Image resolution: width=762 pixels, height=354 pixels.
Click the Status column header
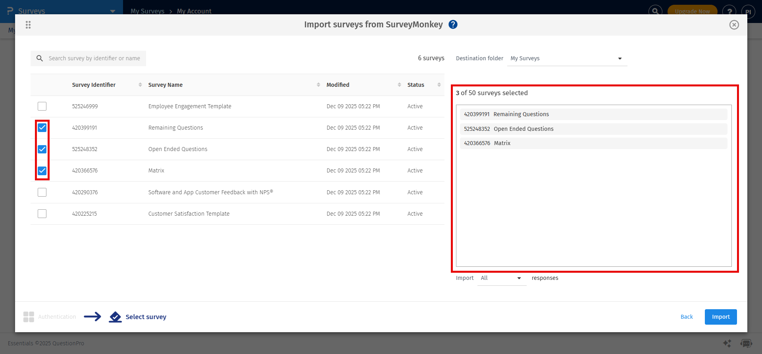(416, 85)
